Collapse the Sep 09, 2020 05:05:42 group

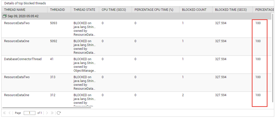[x=5, y=16]
